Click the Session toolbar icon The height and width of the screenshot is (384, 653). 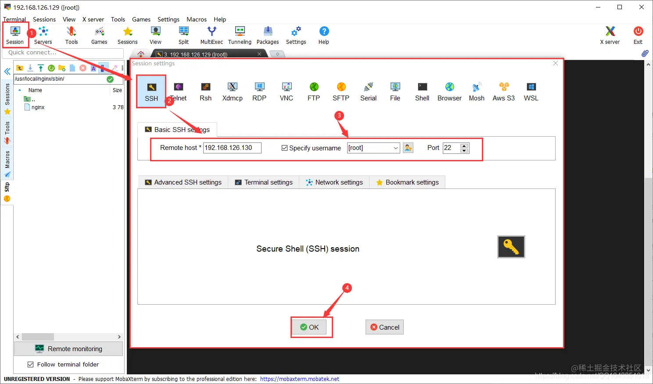(15, 35)
